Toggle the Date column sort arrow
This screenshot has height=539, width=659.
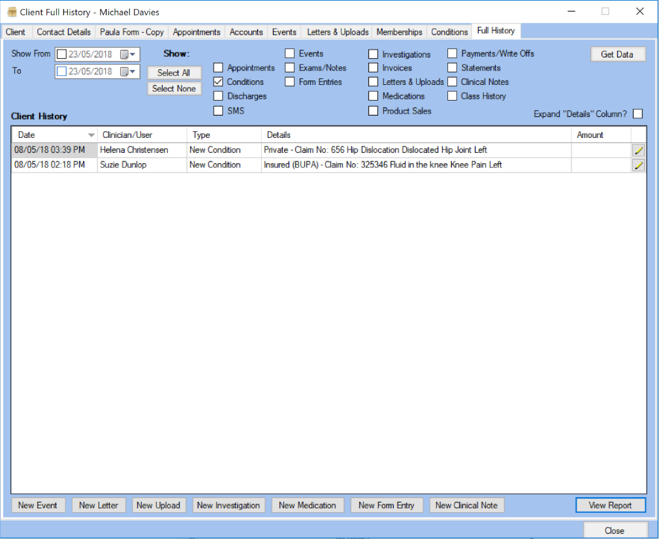[x=91, y=135]
